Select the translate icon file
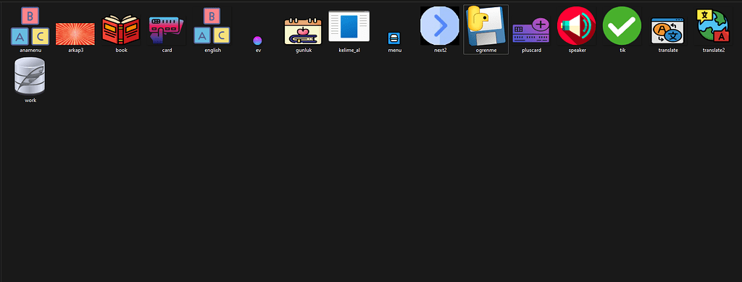Viewport: 742px width, 282px height. pyautogui.click(x=667, y=32)
